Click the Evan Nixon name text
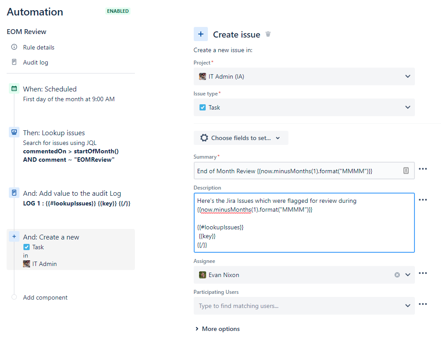 point(224,275)
